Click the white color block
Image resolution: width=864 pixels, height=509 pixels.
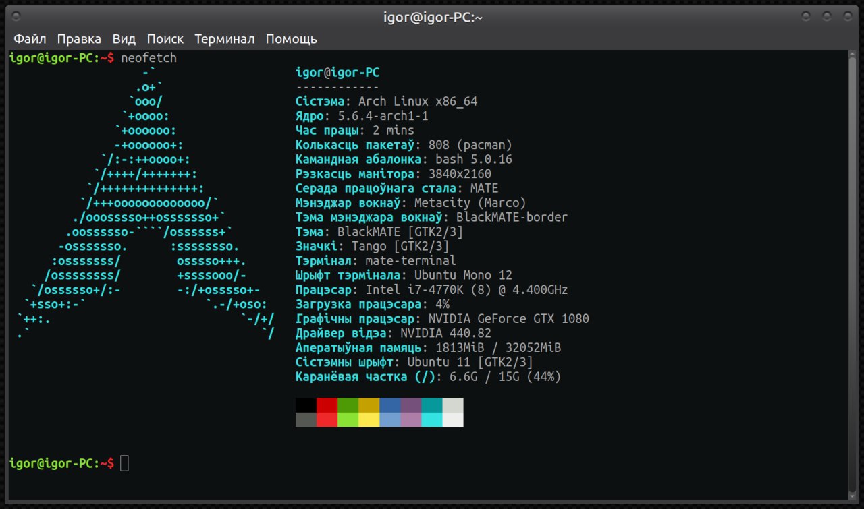[452, 419]
